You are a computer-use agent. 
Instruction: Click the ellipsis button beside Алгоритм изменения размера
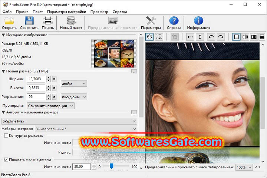coord(134,112)
